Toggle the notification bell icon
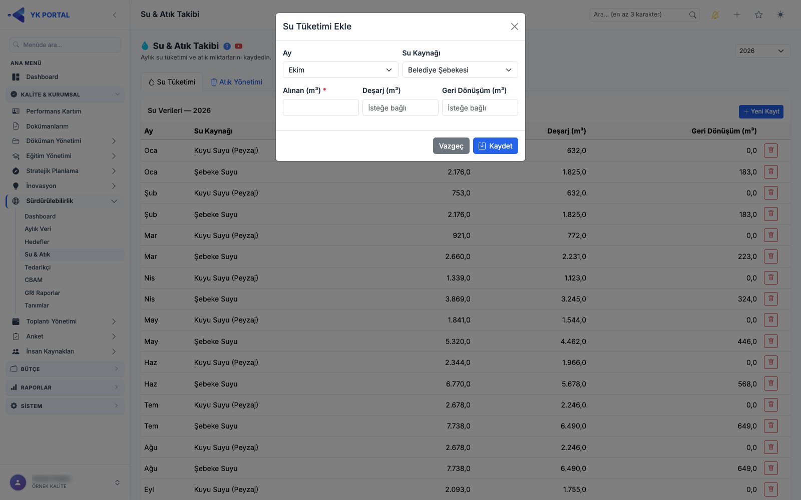This screenshot has height=500, width=801. [715, 14]
